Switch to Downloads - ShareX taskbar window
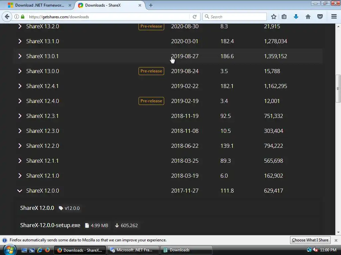Screen dimensions: 341x255 point(80,250)
